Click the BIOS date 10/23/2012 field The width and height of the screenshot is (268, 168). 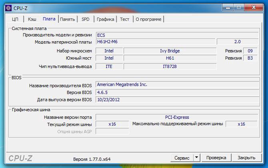177,100
